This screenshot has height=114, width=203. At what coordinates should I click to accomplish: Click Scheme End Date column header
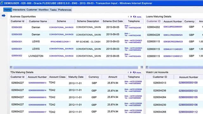tap(113, 21)
